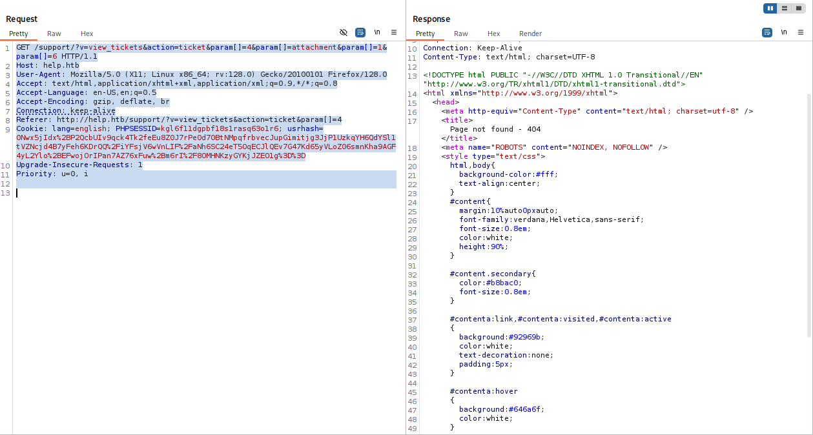Screen dimensions: 813x435
Task: Click the html xmlns tag line
Action: pyautogui.click(x=520, y=93)
